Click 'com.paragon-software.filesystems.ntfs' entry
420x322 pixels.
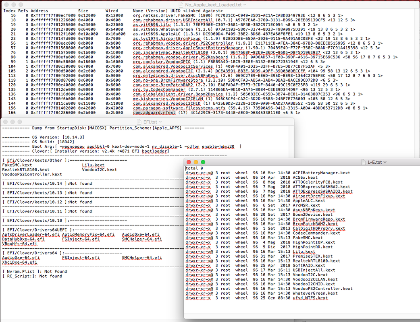click(179, 108)
